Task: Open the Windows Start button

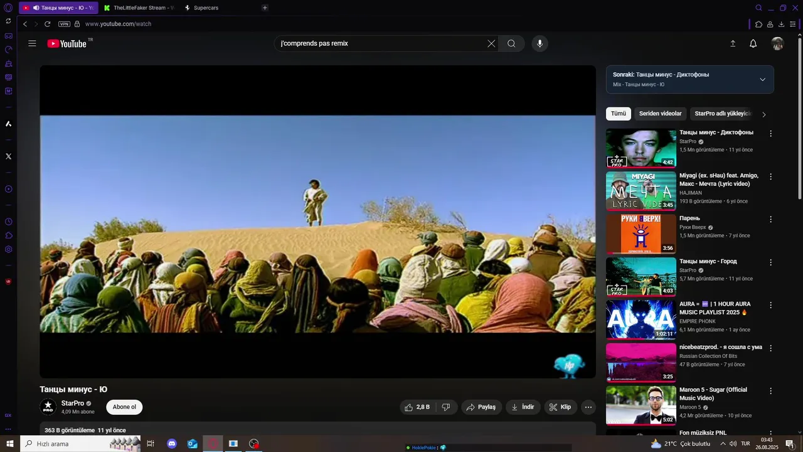Action: 10,444
